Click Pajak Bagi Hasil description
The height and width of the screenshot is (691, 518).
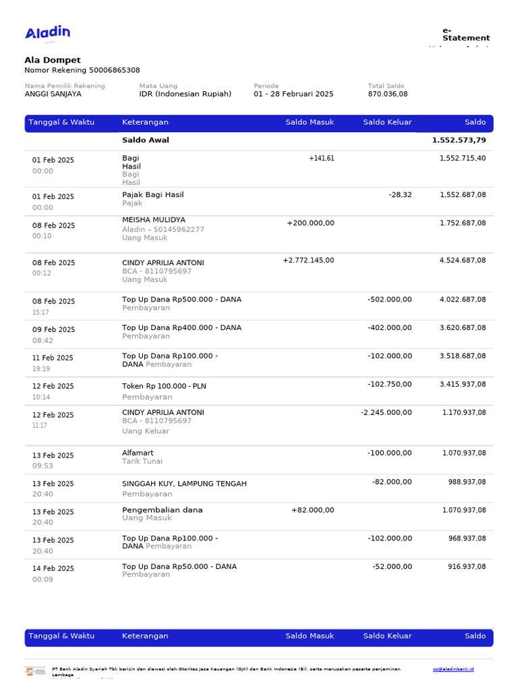pyautogui.click(x=153, y=195)
